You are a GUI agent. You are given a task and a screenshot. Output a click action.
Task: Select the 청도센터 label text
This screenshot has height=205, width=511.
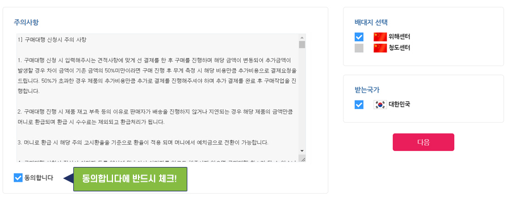pyautogui.click(x=399, y=48)
